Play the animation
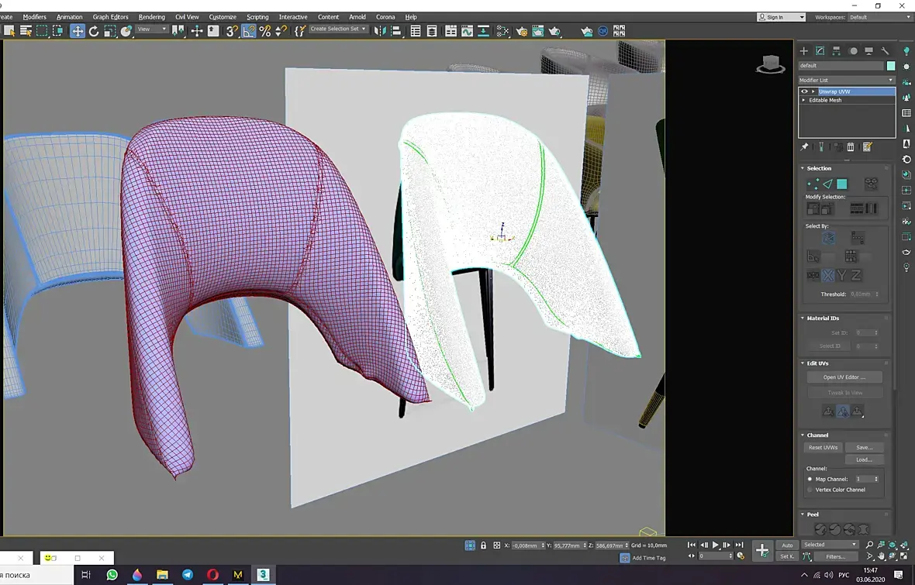Screen dimensions: 915x585 716,545
